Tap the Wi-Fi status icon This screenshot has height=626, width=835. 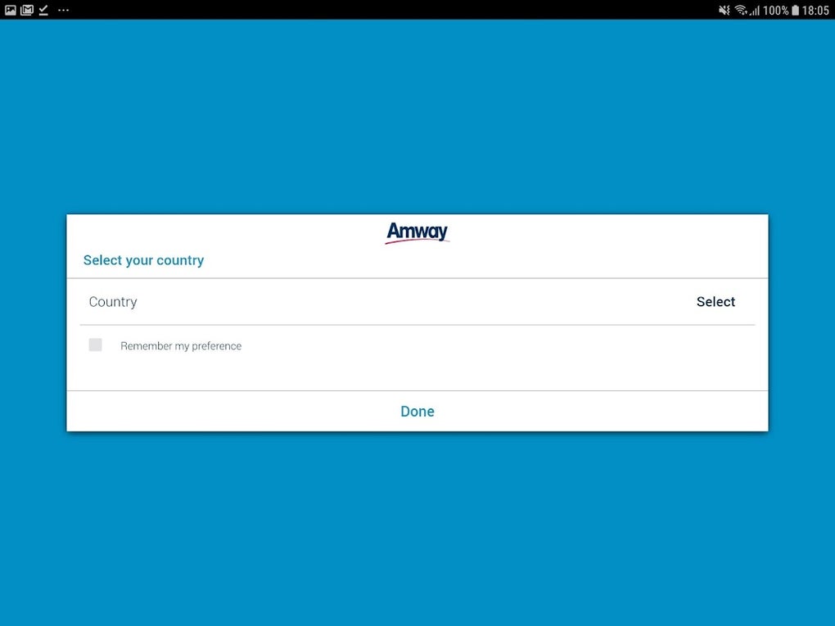(x=741, y=11)
